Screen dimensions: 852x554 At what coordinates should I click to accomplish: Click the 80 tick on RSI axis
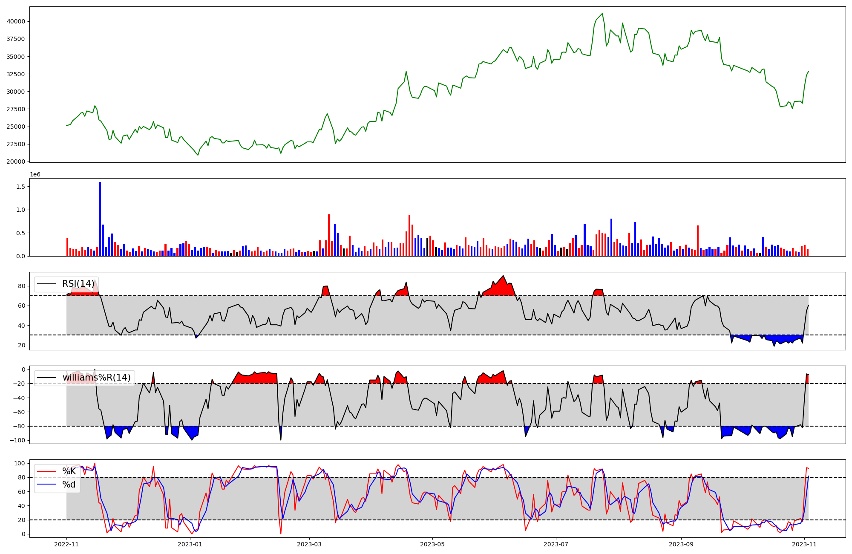click(22, 286)
